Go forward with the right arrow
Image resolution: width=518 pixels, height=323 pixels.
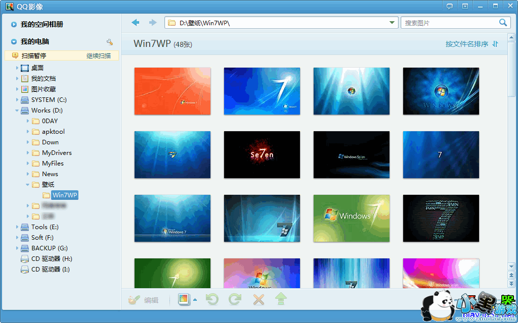[x=153, y=23]
